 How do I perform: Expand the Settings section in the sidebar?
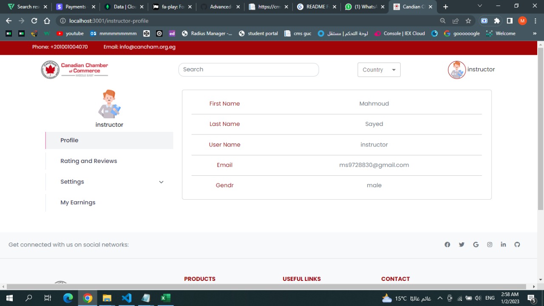[72, 182]
